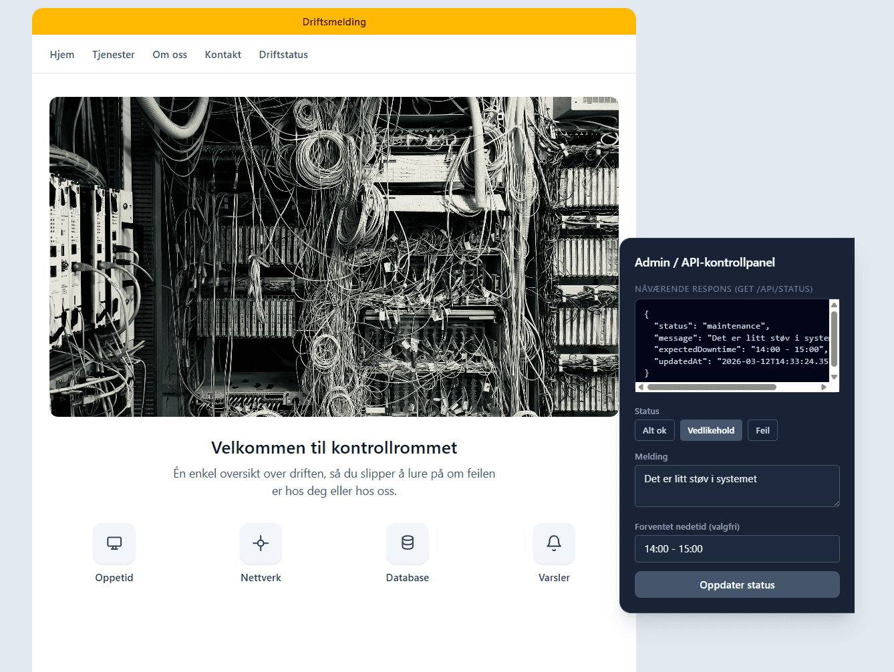This screenshot has height=672, width=894.
Task: Click the Oppetid monitor icon
Action: [x=114, y=543]
